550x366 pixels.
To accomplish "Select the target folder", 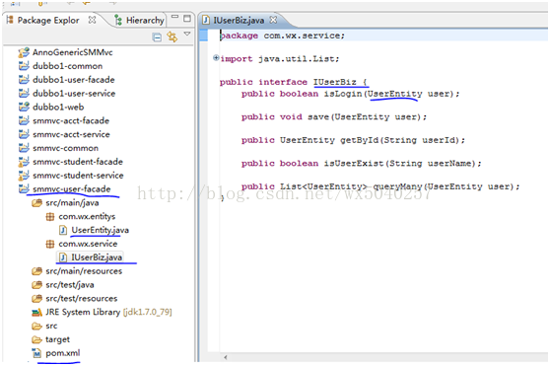I will 57,339.
